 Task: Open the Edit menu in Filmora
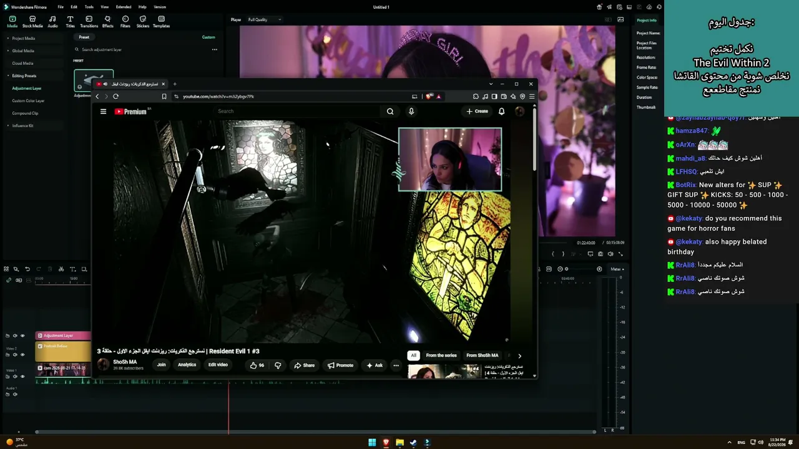[x=74, y=7]
